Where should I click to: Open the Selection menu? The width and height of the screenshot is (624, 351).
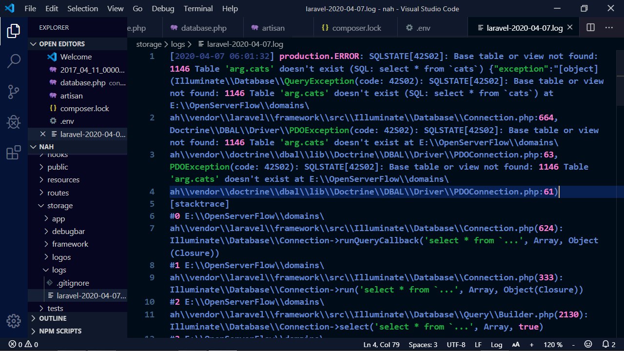(83, 9)
